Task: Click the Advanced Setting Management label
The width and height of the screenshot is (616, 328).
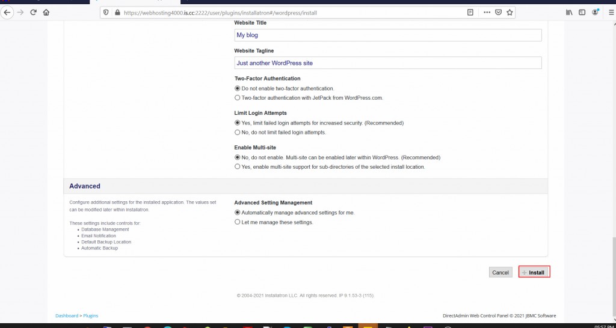Action: pos(274,203)
